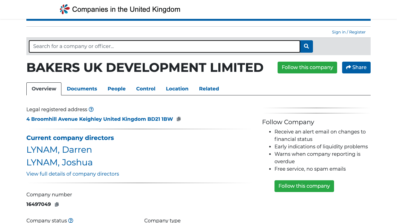397x223 pixels.
Task: Open the Location tab
Action: point(177,89)
